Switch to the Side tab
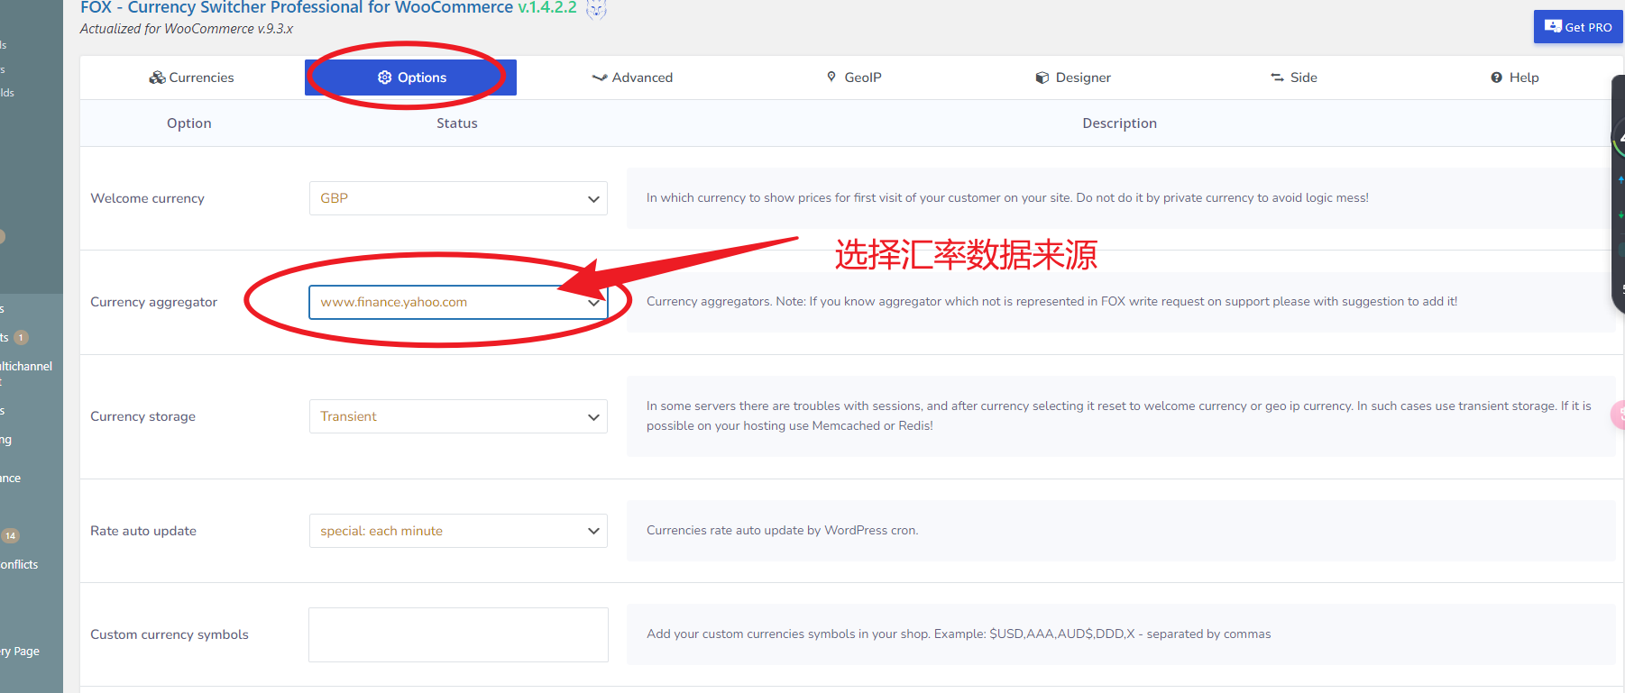Screen dimensions: 1625x693 tap(1294, 78)
